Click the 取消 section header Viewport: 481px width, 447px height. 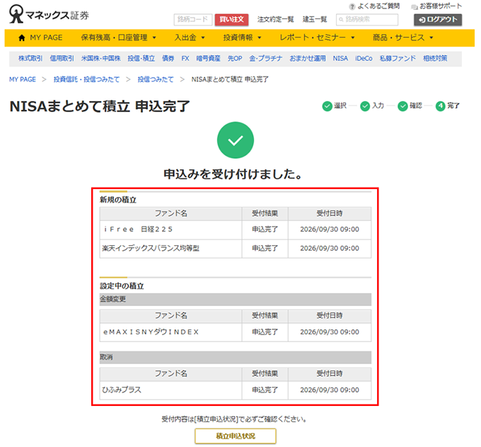236,358
